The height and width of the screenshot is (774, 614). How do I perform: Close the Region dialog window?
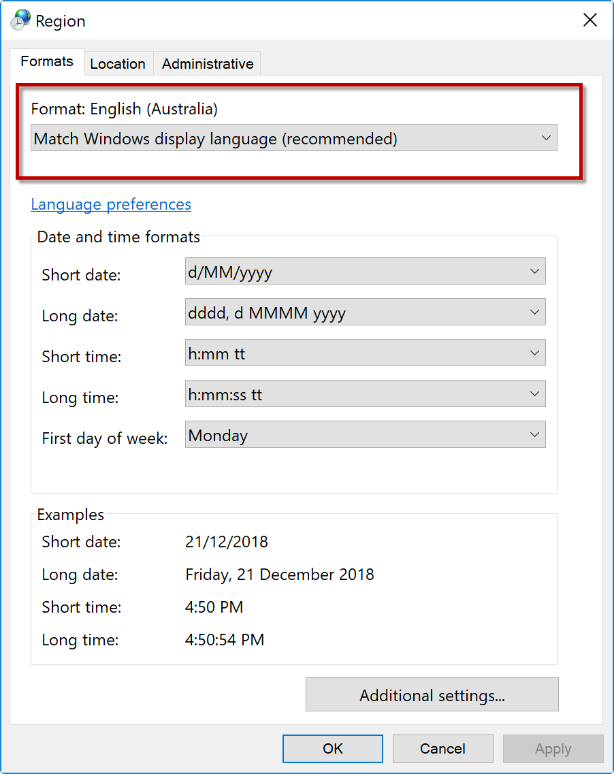pos(589,20)
